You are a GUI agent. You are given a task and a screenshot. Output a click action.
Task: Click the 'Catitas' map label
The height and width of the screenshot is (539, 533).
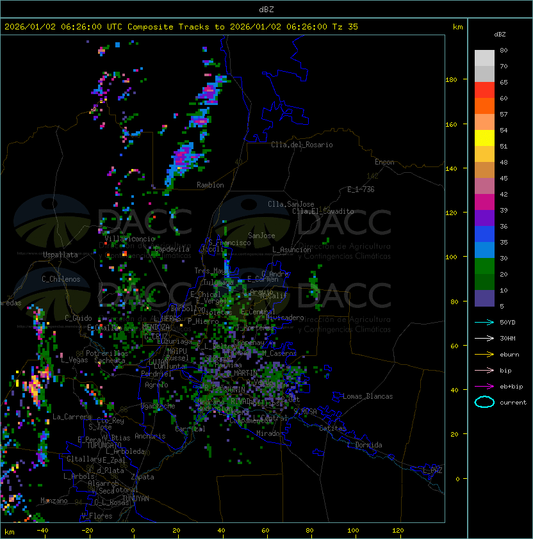click(332, 428)
